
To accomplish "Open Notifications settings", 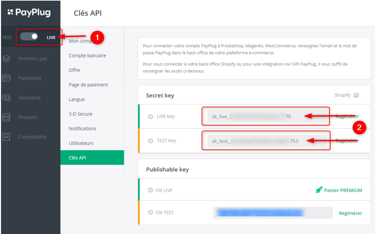I will (x=83, y=129).
